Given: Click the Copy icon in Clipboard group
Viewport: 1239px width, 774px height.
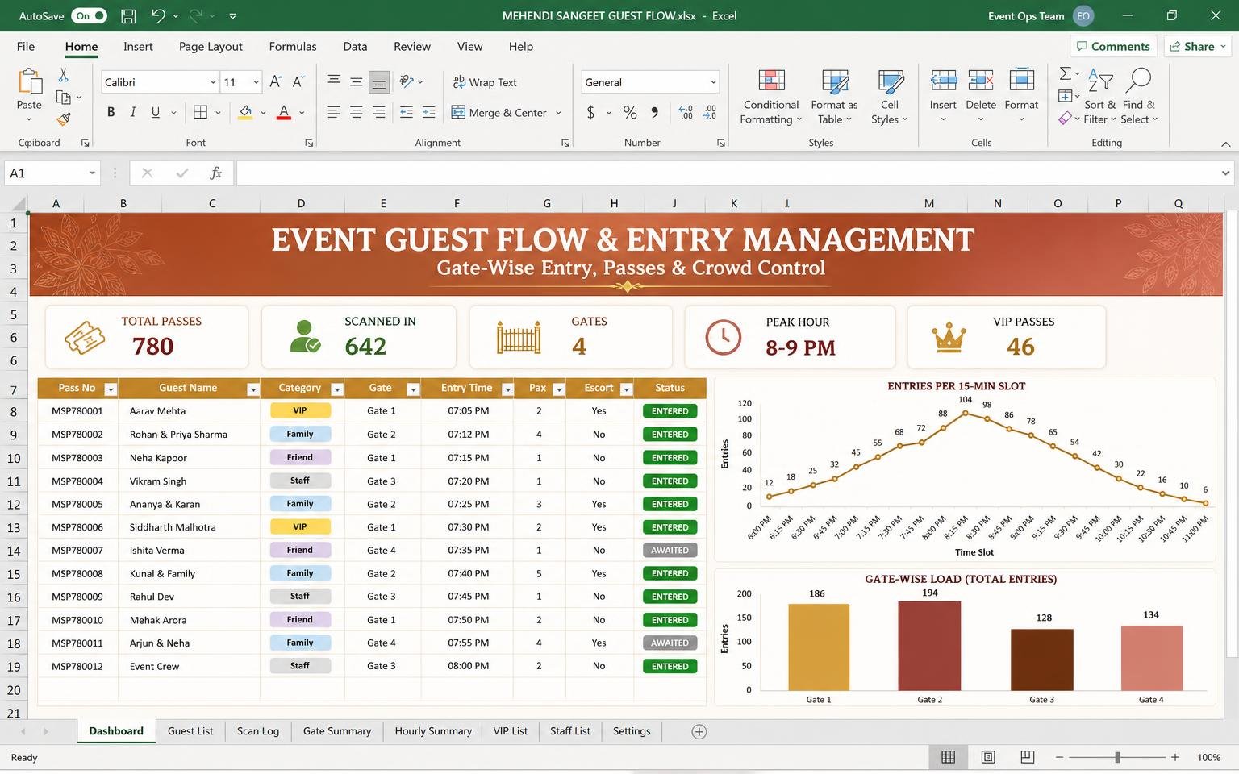Looking at the screenshot, I should [63, 98].
